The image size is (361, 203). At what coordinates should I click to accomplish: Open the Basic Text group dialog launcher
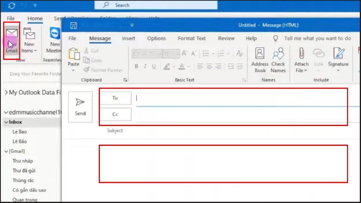[x=244, y=80]
